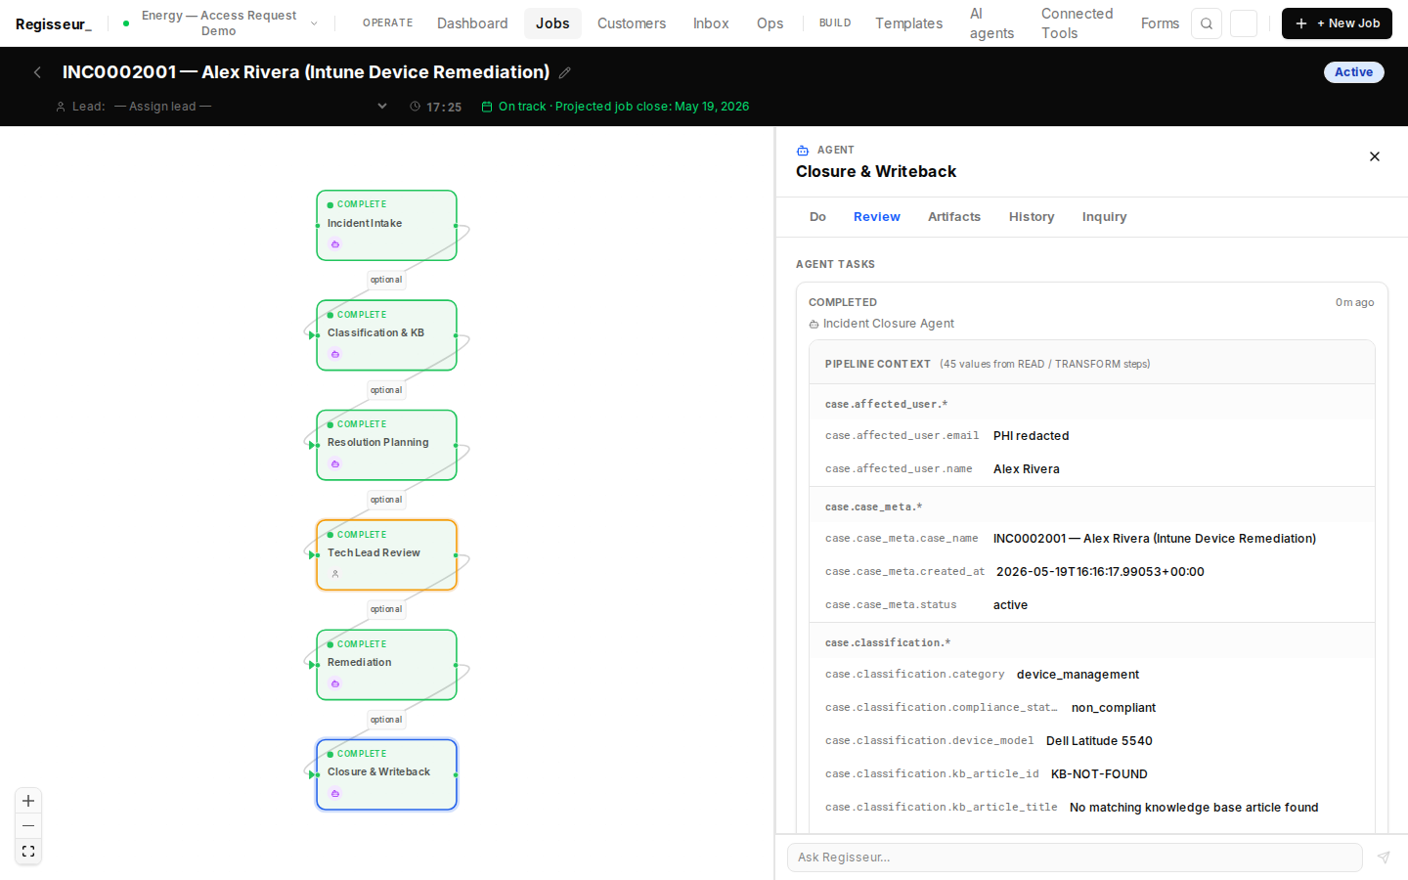Screen dimensions: 1408x880
Task: Send the message with the paper plane icon
Action: click(1384, 858)
